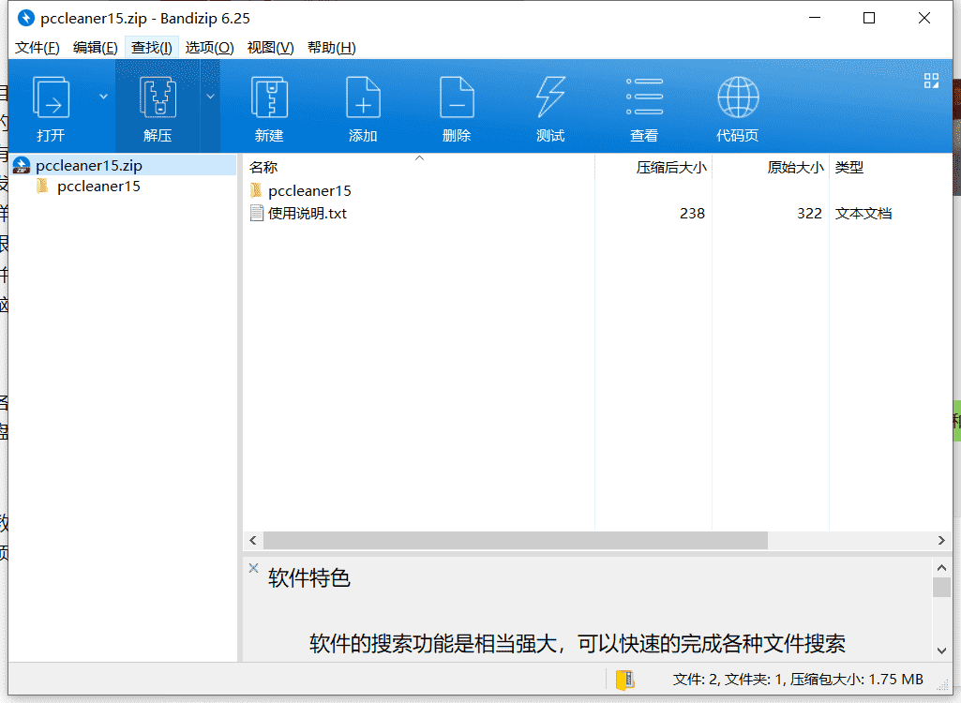Expand the dropdown arrow next to 打开
The height and width of the screenshot is (703, 961).
tap(103, 97)
